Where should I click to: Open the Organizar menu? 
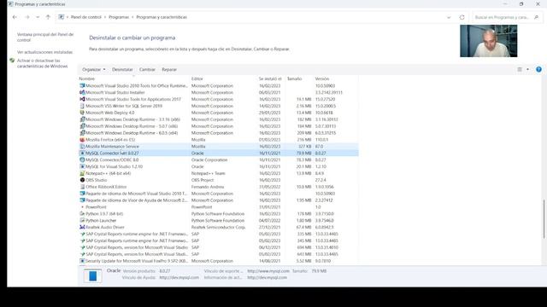point(94,70)
